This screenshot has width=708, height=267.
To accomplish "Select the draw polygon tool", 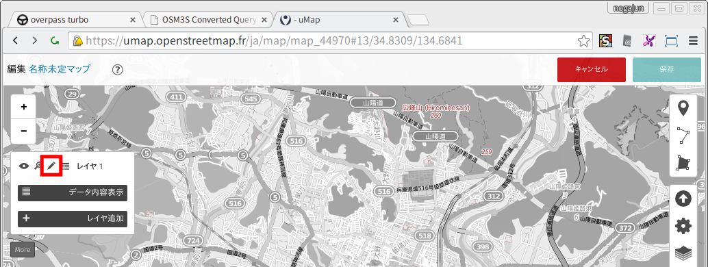I will pyautogui.click(x=683, y=163).
